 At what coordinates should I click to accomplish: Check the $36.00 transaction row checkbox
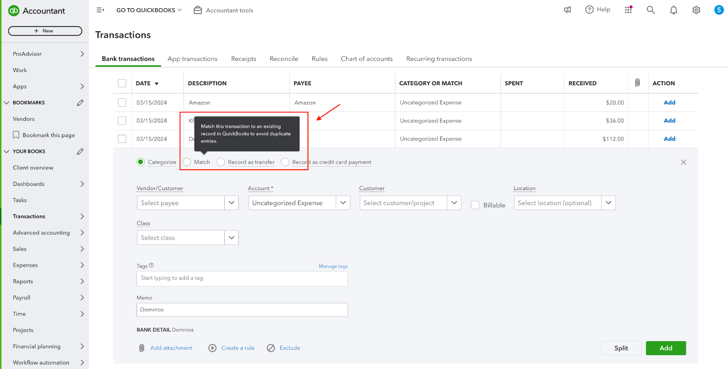pos(122,121)
